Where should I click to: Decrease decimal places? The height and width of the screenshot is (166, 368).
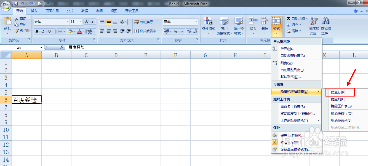(195, 31)
